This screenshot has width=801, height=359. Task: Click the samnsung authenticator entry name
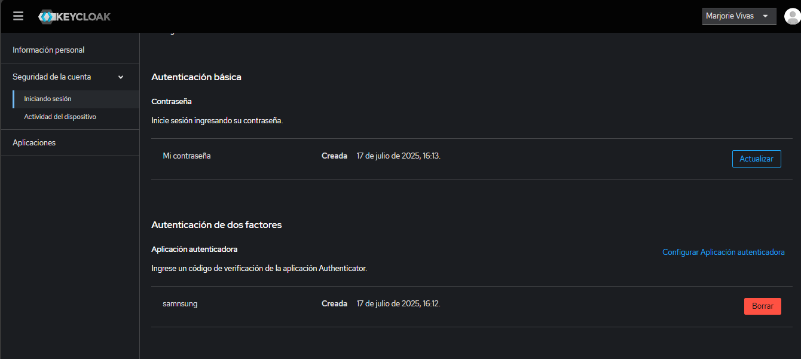(180, 303)
